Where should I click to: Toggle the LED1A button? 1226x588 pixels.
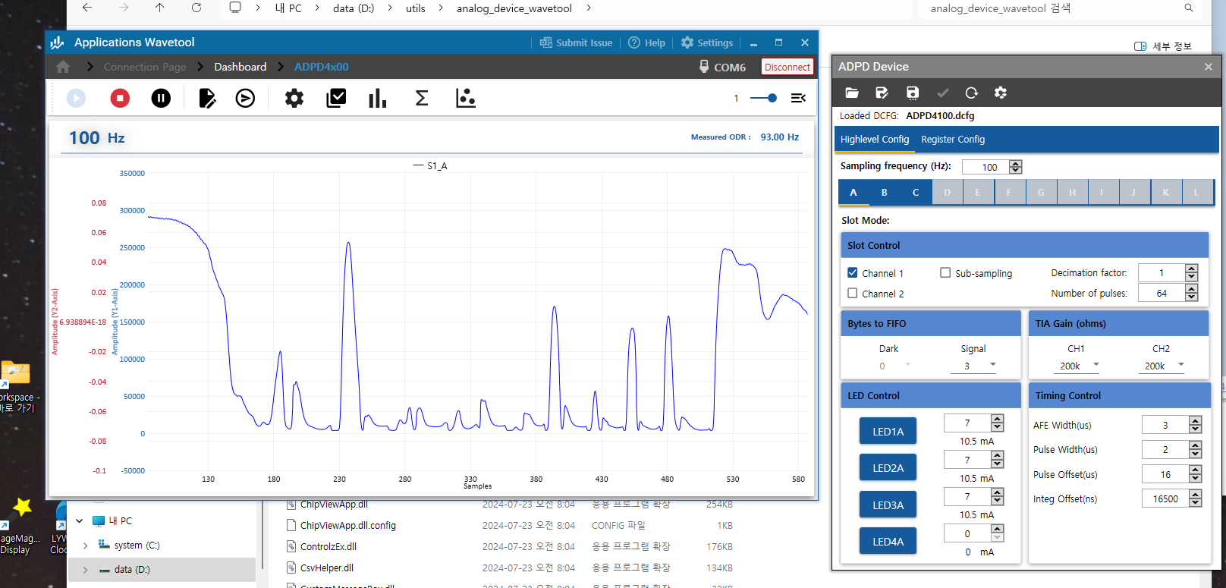point(888,431)
